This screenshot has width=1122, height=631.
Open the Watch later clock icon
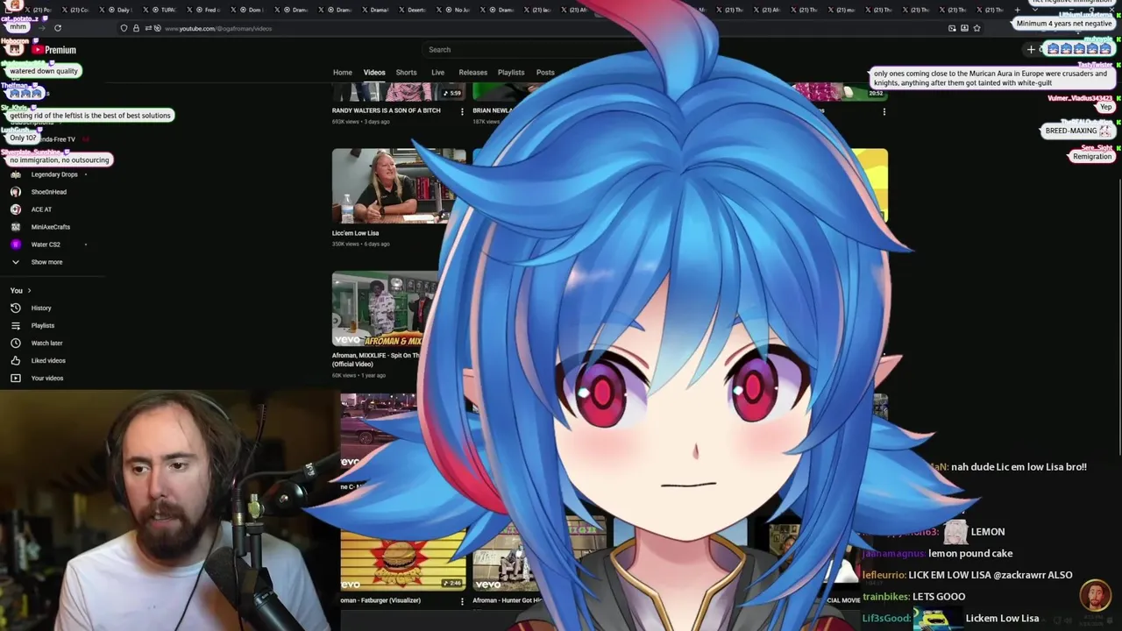pos(15,343)
